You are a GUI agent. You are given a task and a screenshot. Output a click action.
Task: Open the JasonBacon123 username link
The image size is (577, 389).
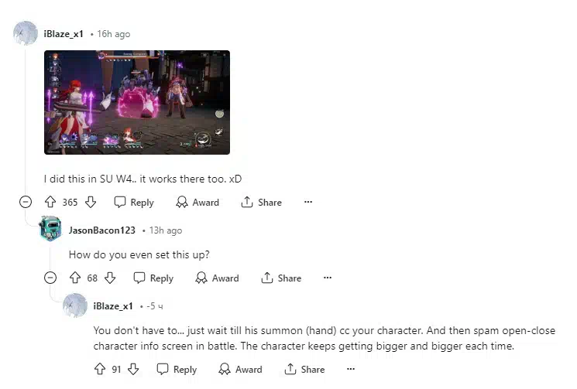102,230
